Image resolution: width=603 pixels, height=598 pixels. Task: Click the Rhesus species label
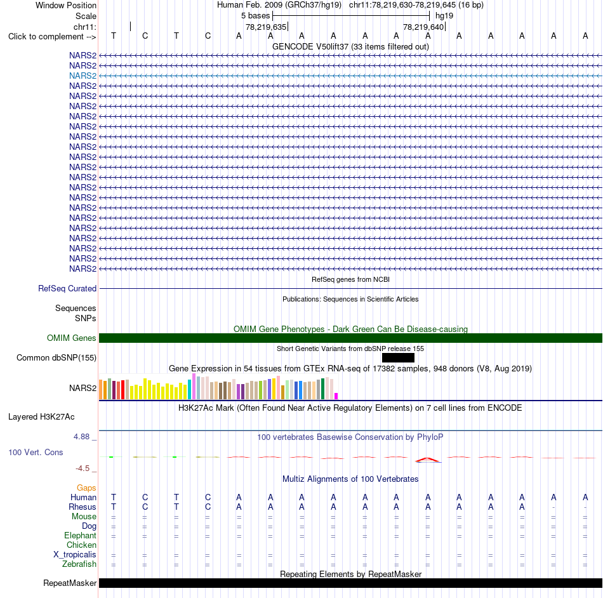point(83,507)
